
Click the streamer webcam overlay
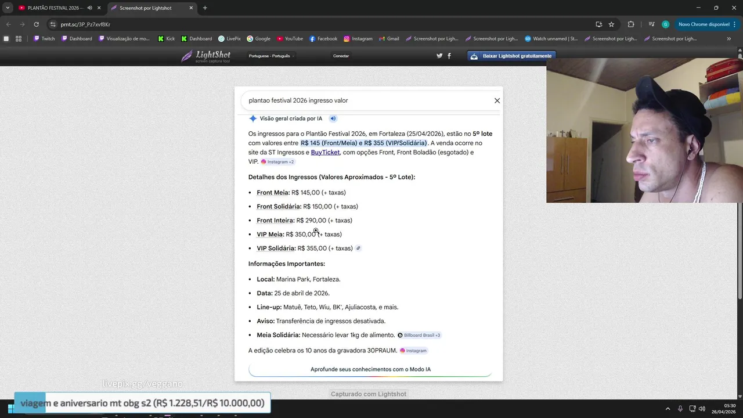pos(644,130)
